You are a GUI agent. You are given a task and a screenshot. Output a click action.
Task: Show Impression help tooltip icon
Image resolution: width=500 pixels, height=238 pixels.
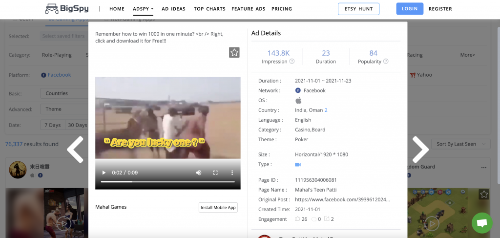pos(292,61)
